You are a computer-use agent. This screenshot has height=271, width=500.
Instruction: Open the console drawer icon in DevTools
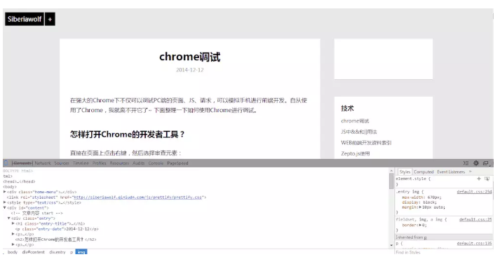coord(466,163)
